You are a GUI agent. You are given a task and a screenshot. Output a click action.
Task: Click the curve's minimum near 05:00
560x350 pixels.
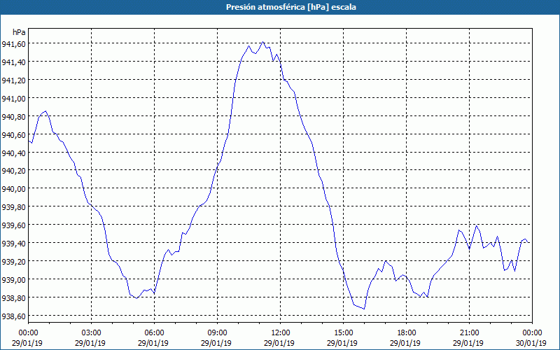136,298
